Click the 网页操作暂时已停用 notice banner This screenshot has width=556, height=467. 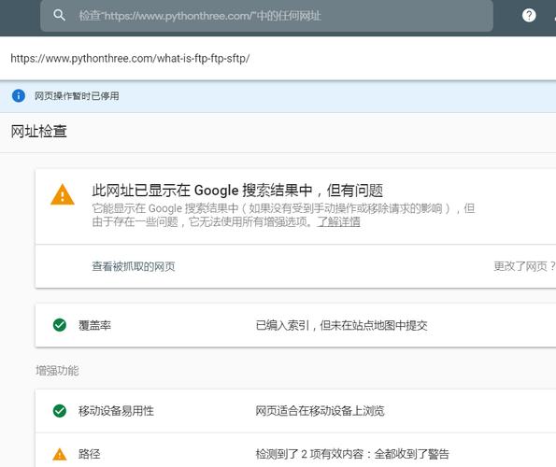(278, 96)
